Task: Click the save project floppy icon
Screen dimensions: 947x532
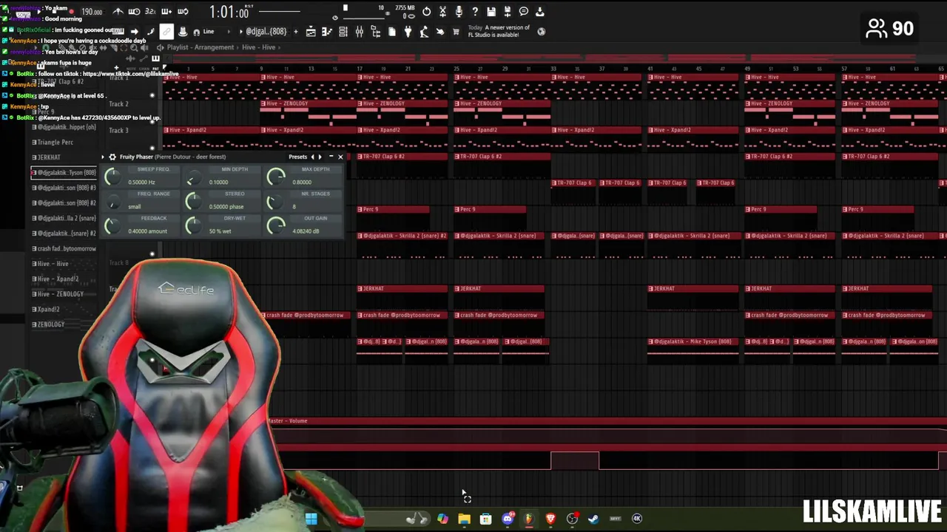Action: point(491,12)
